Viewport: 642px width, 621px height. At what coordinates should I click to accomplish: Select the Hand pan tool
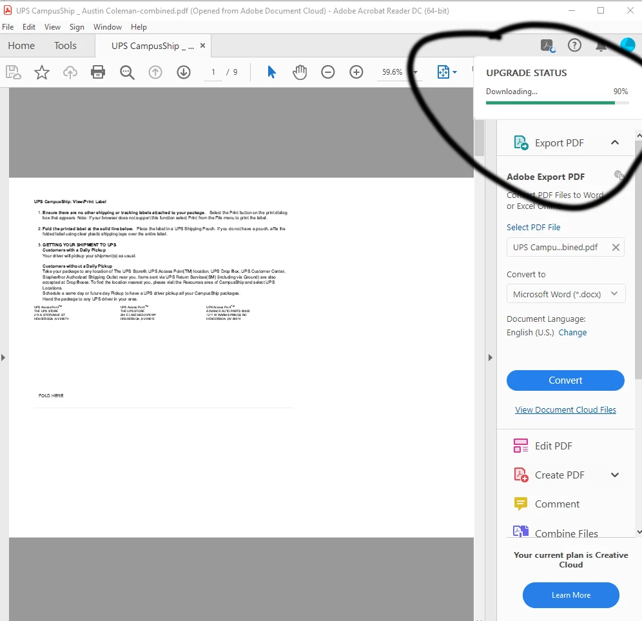coord(300,72)
